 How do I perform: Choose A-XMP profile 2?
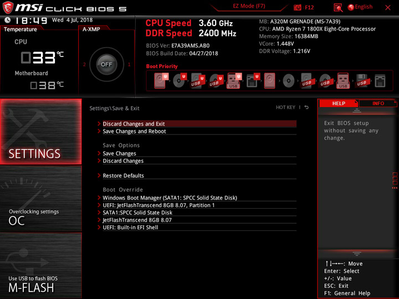point(84,64)
